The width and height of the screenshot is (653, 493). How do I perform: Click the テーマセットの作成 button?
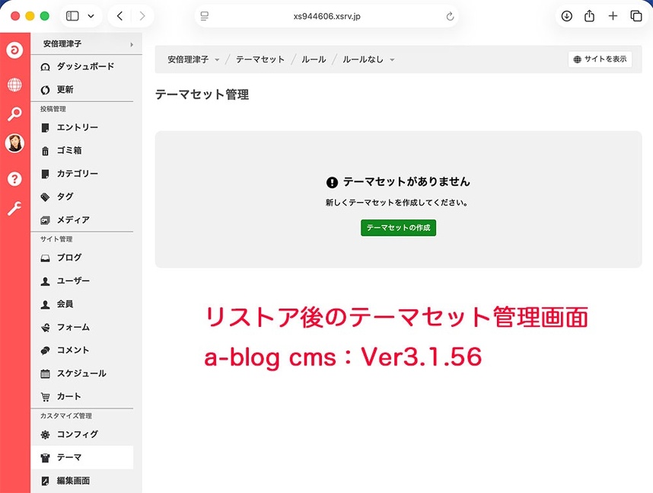(x=398, y=228)
